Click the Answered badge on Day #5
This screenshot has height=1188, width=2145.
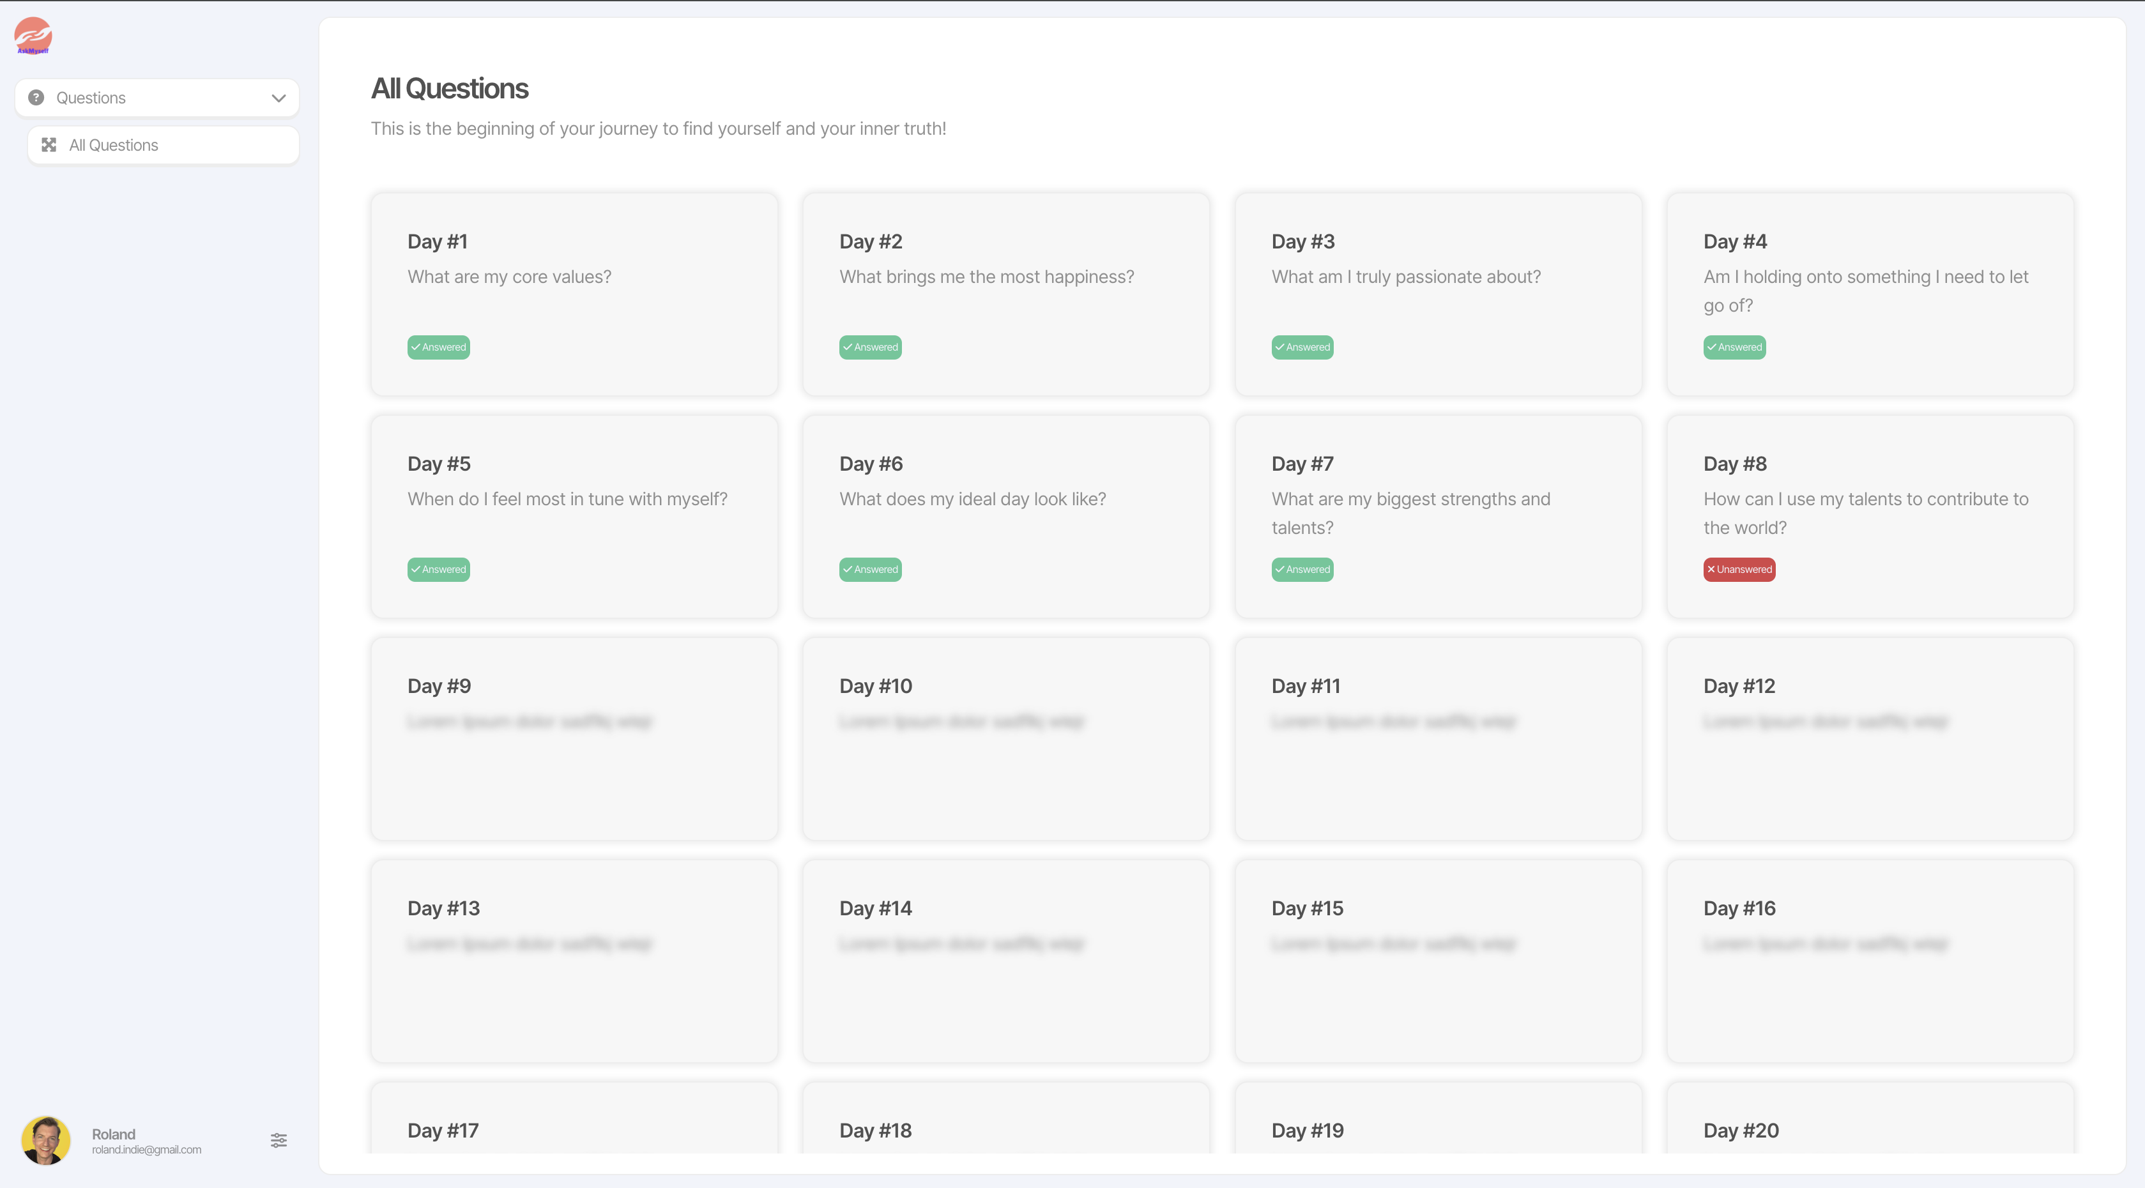coord(439,570)
